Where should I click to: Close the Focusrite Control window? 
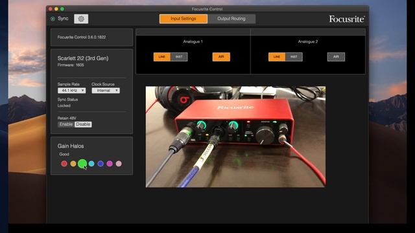click(x=51, y=9)
